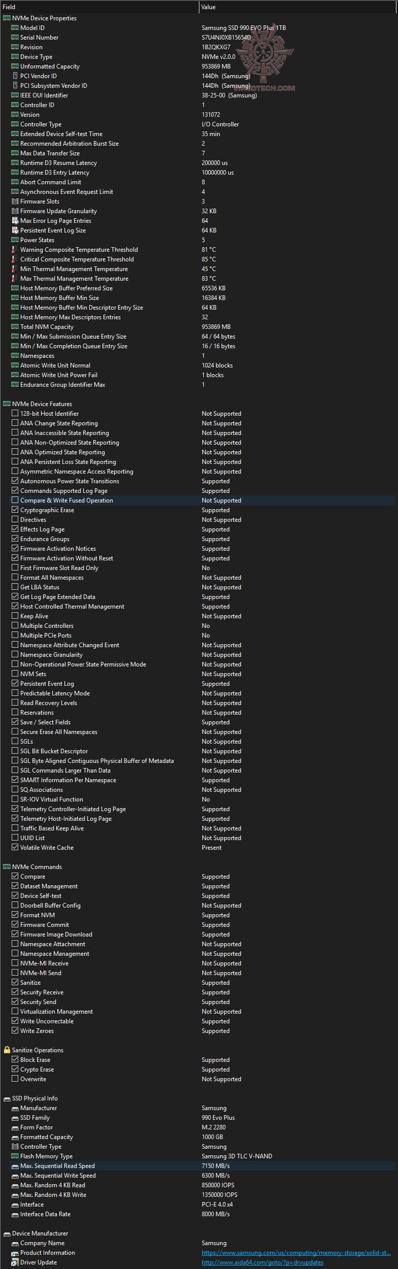Select the Host Controlled Thermal Management label

72,607
